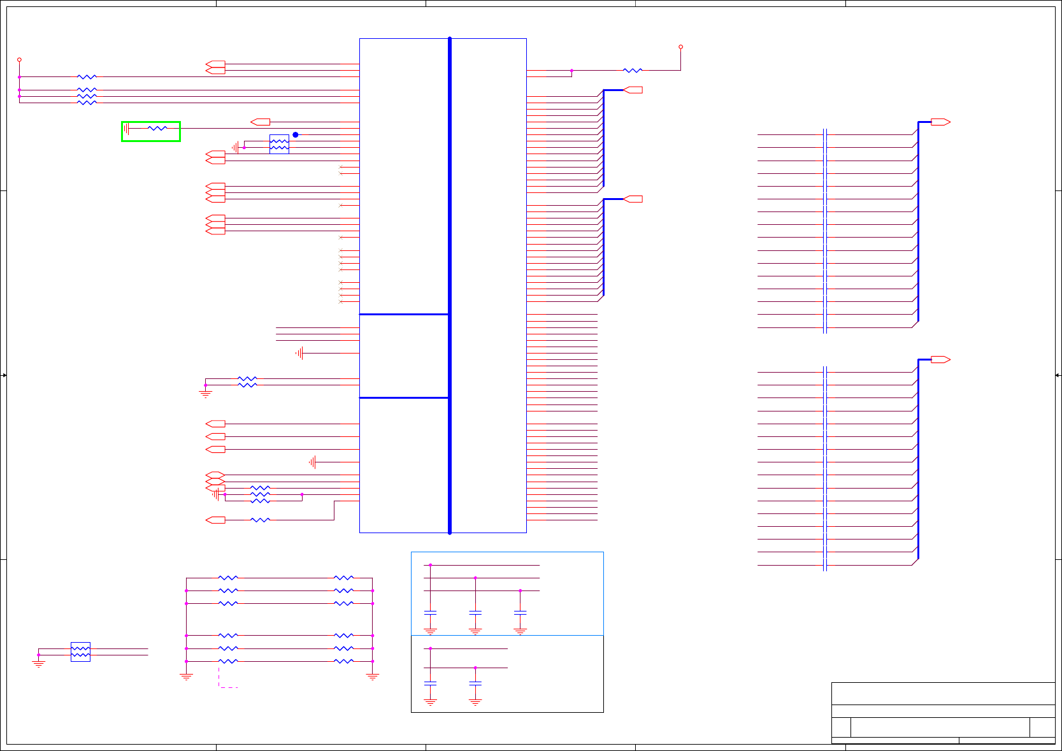This screenshot has width=1062, height=751.
Task: Select the top-right resistor of the resistor ladder
Action: [343, 578]
